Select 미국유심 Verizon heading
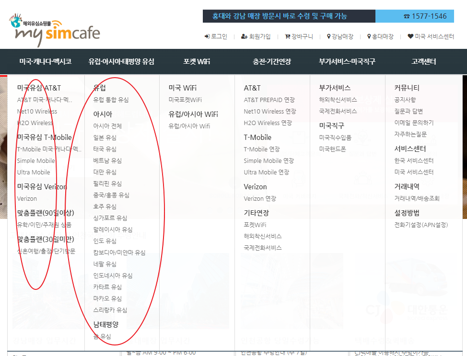Screen dimensions: 467x356 point(42,187)
